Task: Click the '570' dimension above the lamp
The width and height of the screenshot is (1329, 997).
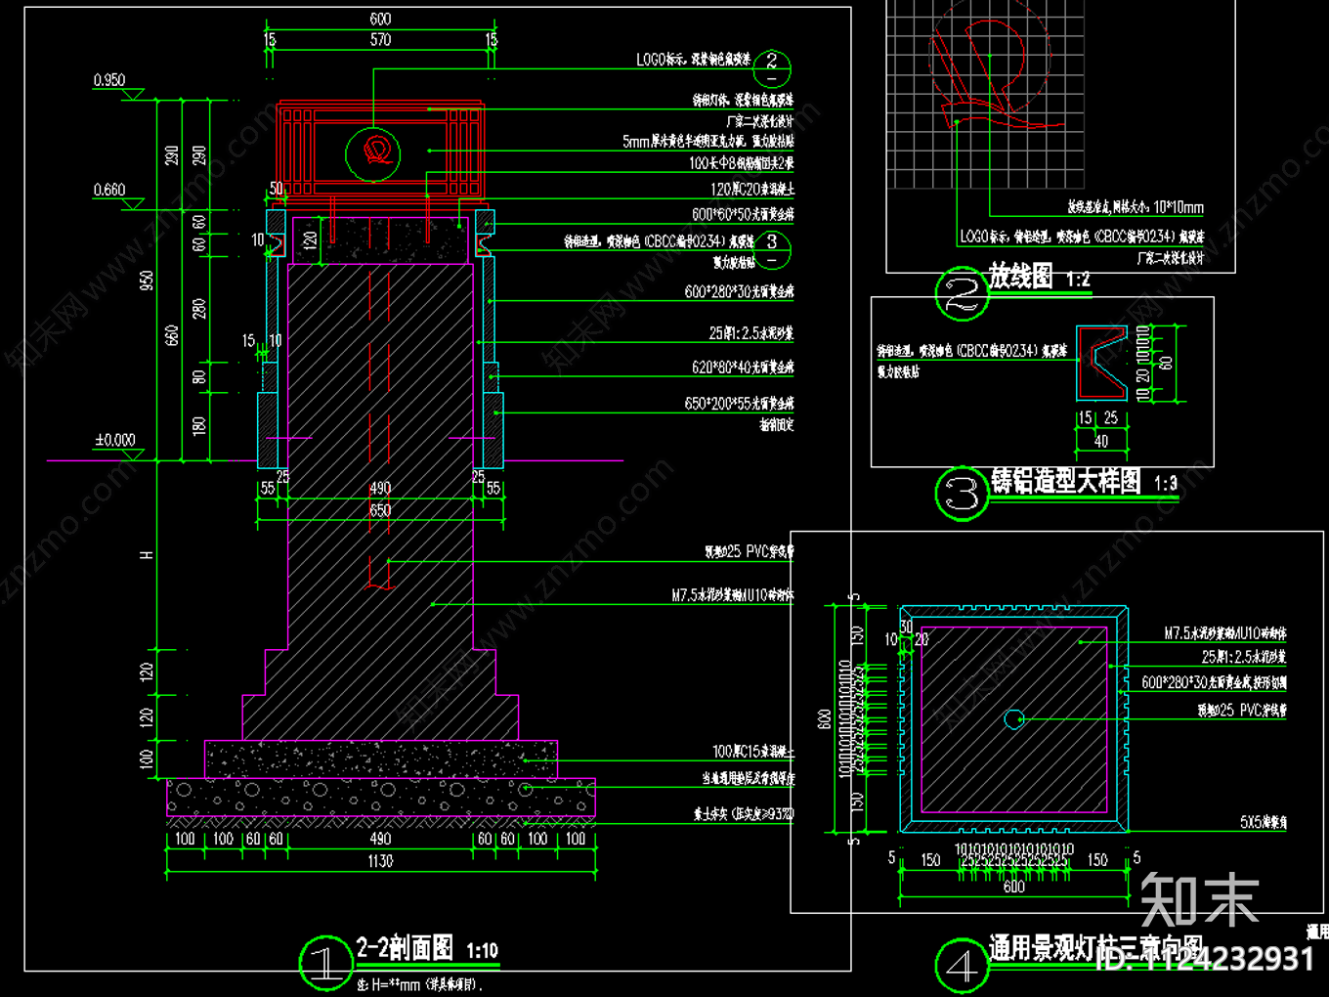Action: click(380, 40)
